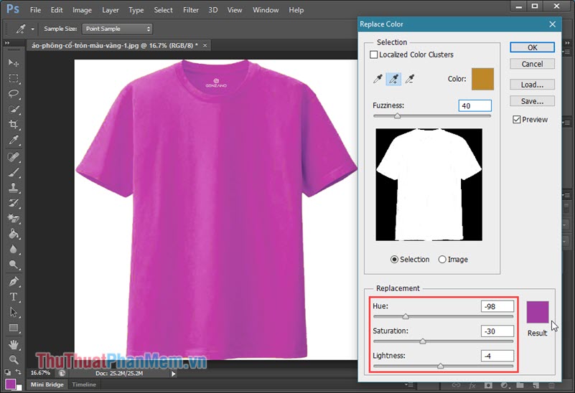Open the Image menu
Image resolution: width=575 pixels, height=393 pixels.
pos(82,10)
